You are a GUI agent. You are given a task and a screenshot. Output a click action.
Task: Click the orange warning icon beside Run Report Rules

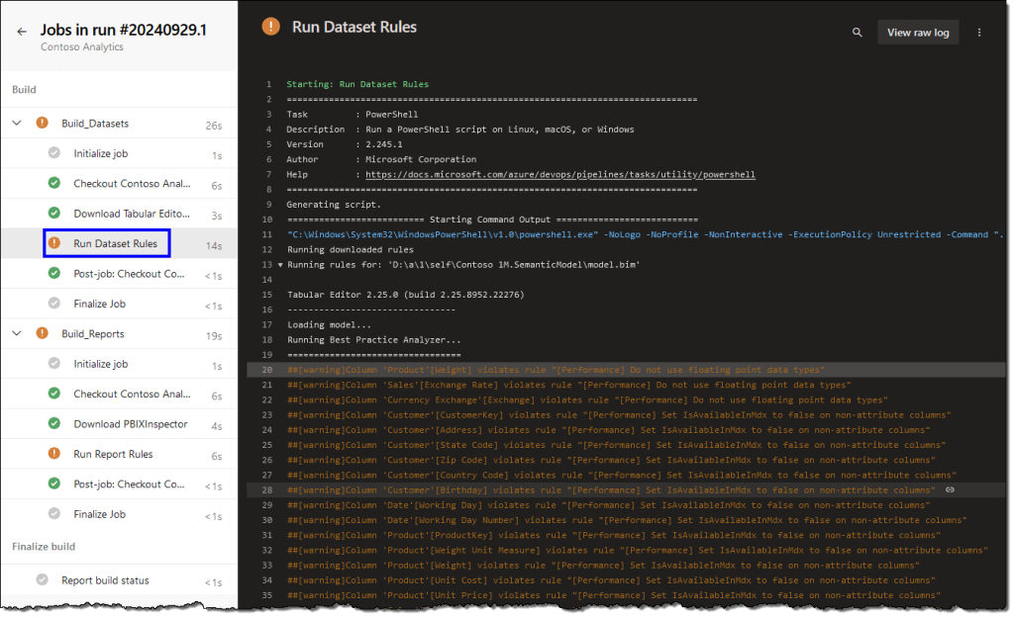point(54,454)
